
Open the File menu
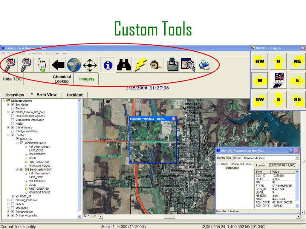(3, 53)
